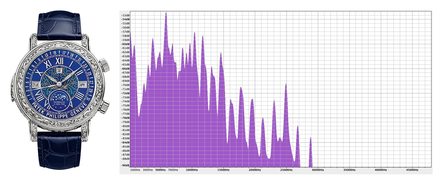The height and width of the screenshot is (185, 445).
Task: Click the 25000Hz frequency axis label
Action: pos(286,170)
